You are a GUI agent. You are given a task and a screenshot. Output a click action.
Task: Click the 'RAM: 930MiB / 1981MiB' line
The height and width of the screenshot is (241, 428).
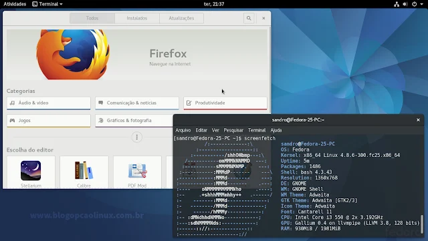[310, 229]
